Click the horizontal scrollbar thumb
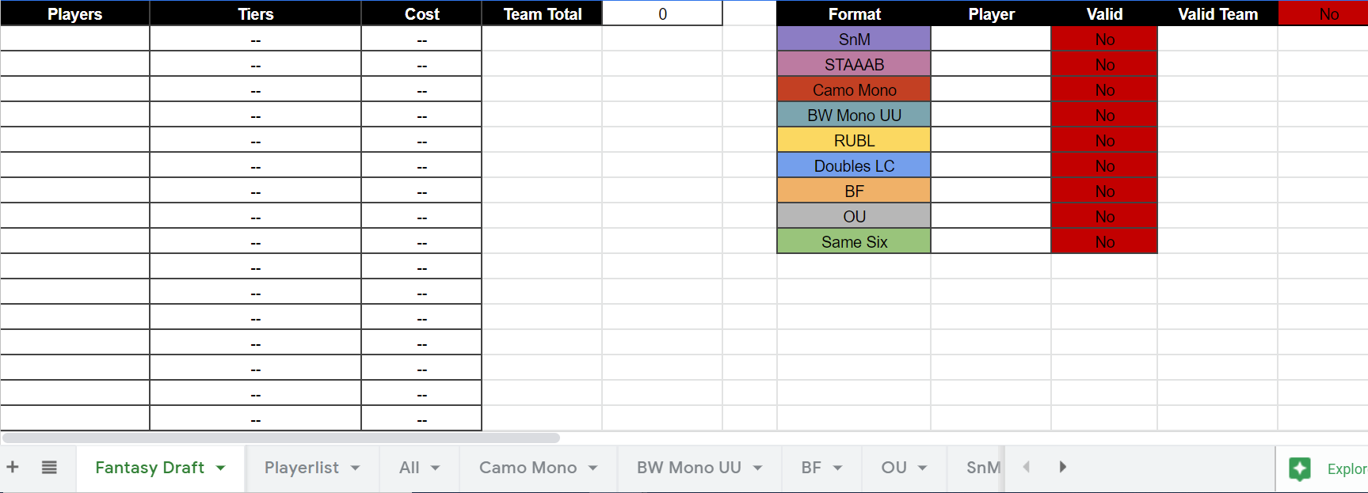 pos(281,438)
